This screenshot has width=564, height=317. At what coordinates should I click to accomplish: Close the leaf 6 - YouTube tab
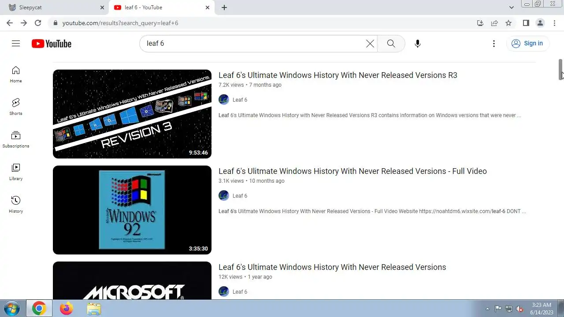tap(208, 7)
